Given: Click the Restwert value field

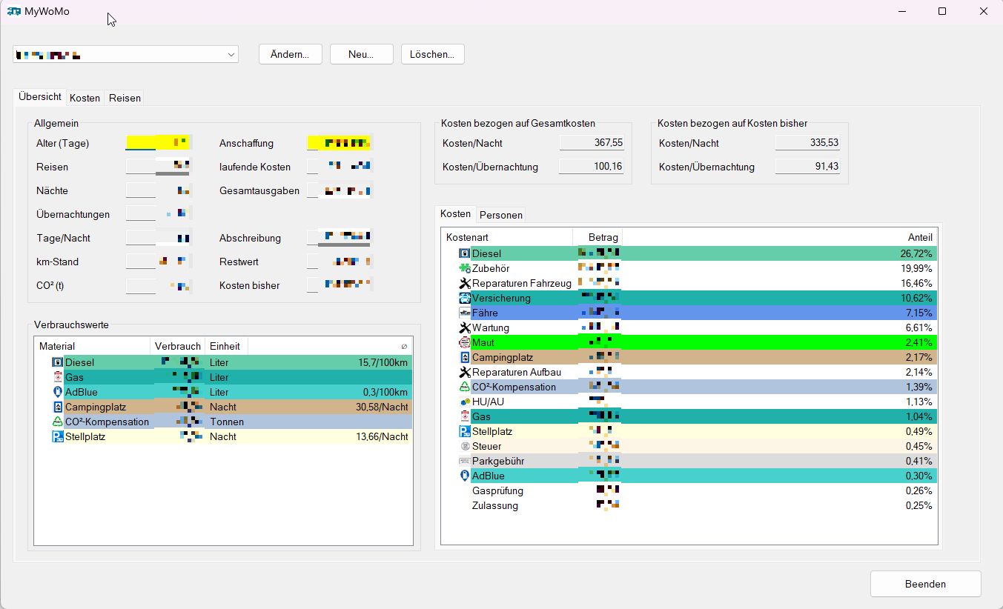Looking at the screenshot, I should 339,262.
